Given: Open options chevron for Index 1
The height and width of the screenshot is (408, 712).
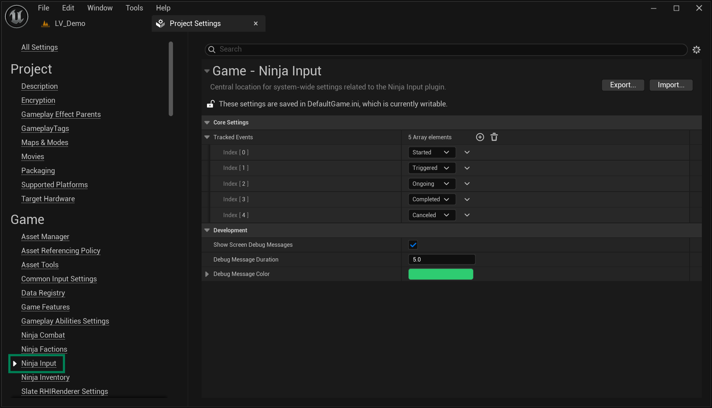Looking at the screenshot, I should (x=467, y=168).
